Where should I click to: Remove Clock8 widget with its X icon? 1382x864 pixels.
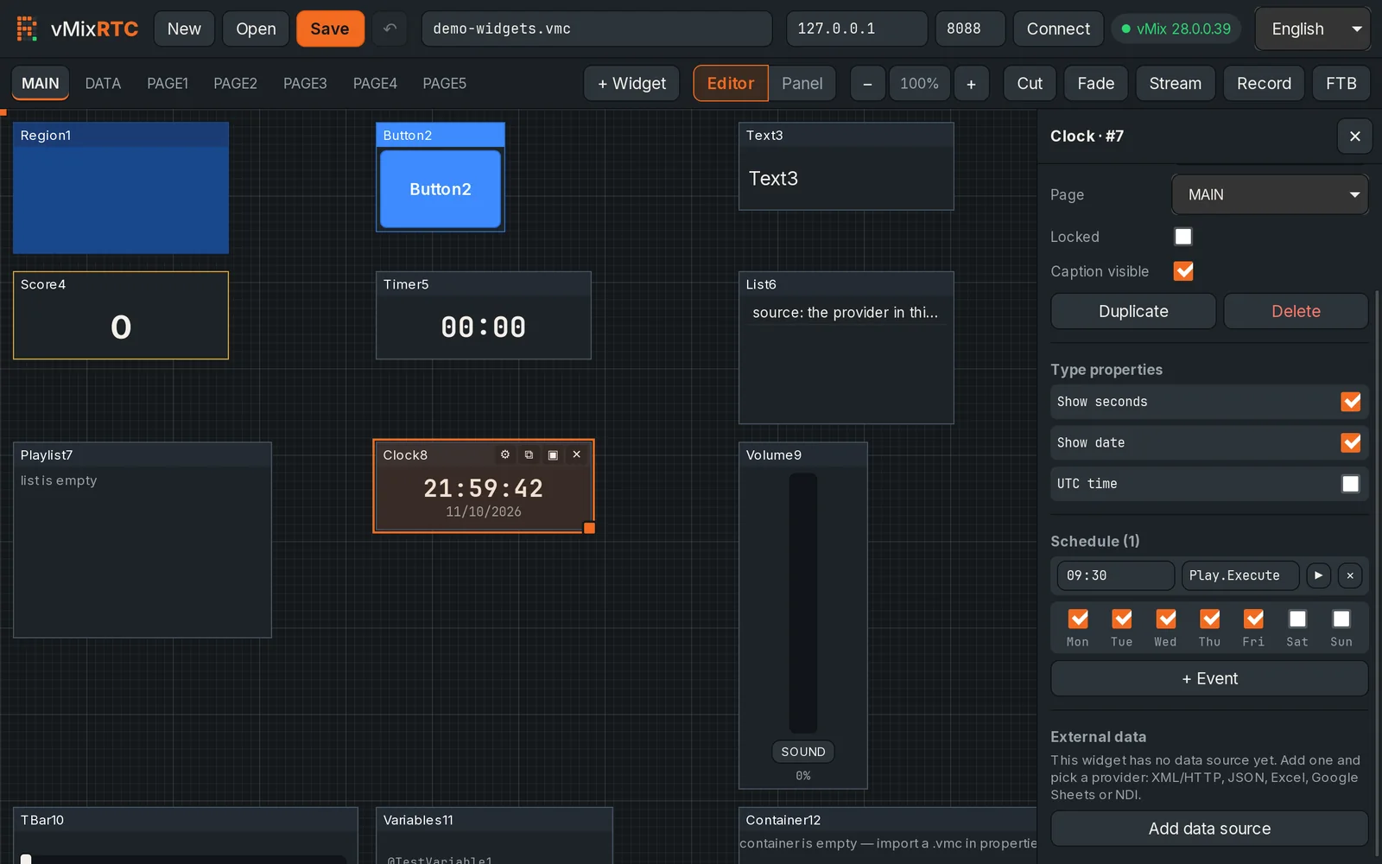point(577,454)
